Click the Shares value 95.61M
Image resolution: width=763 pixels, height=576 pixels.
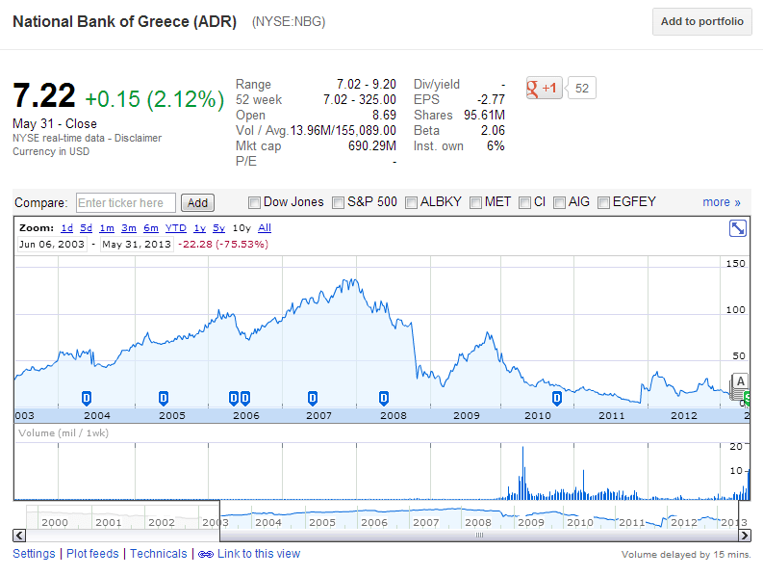[484, 115]
